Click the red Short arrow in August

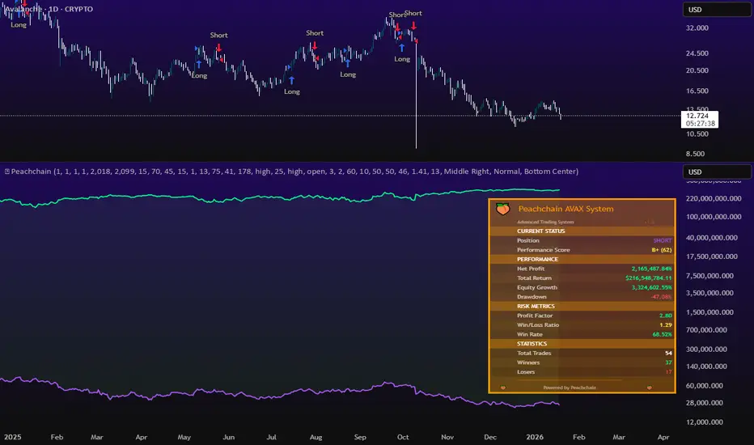pos(315,45)
